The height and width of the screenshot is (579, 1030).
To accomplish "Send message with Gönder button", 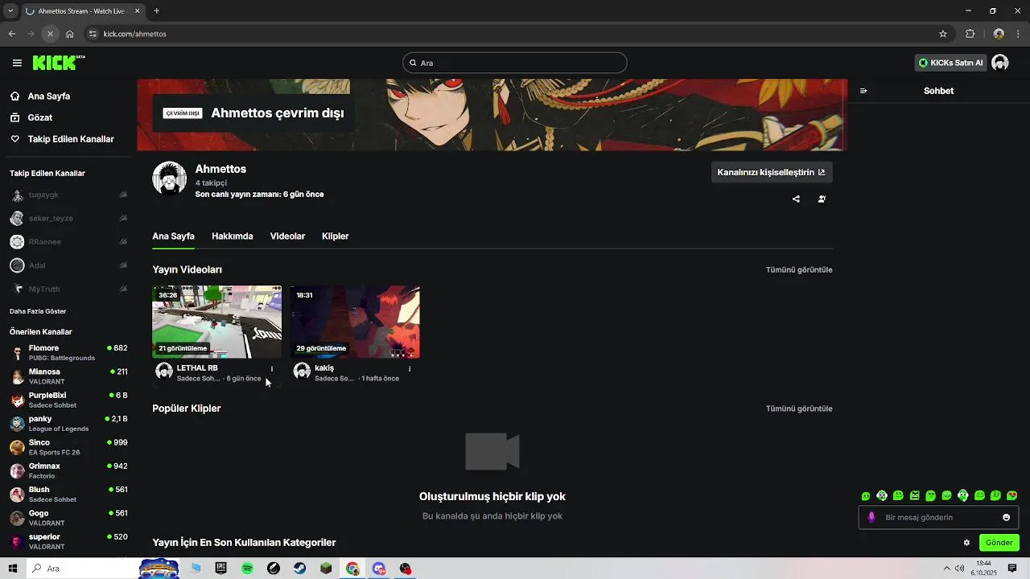I will coord(999,543).
